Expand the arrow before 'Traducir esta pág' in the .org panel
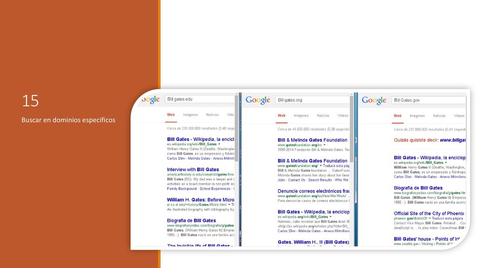Viewport: 477px width, 268px height. pyautogui.click(x=320, y=166)
